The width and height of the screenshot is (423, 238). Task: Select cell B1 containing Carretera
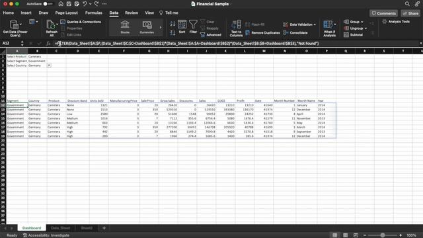37,57
